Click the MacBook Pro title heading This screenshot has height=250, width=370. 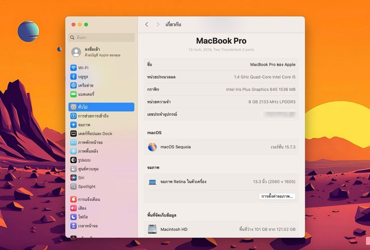(222, 41)
